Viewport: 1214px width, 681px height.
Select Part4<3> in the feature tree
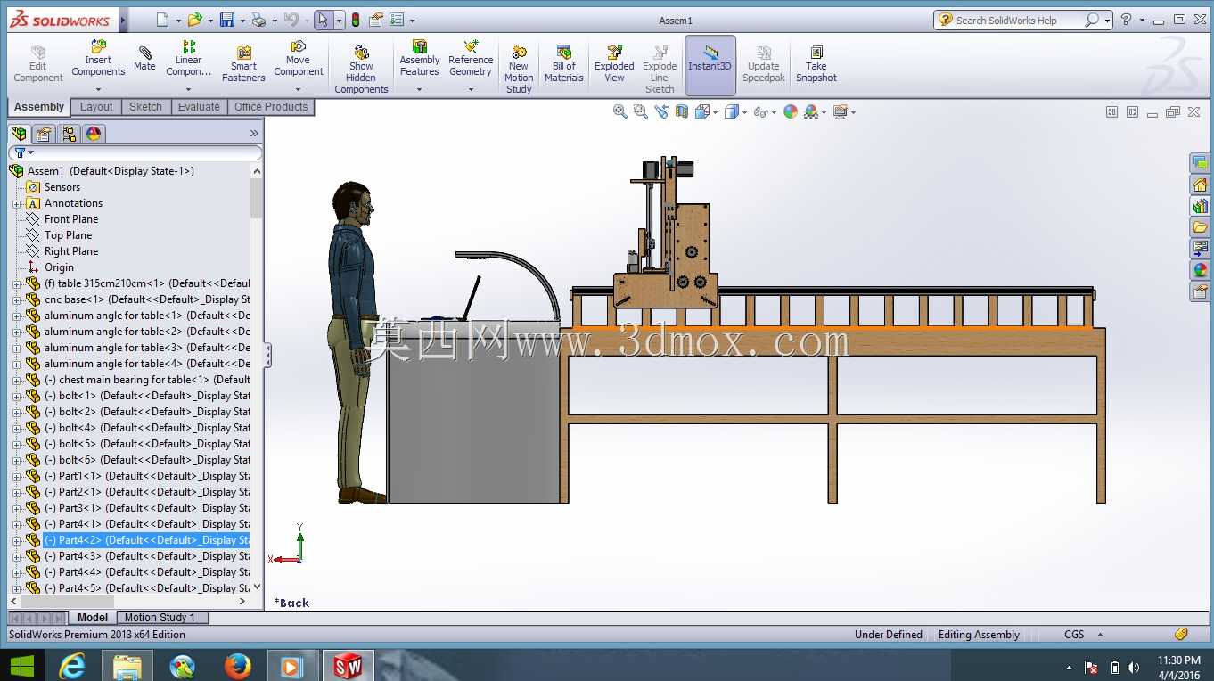147,556
